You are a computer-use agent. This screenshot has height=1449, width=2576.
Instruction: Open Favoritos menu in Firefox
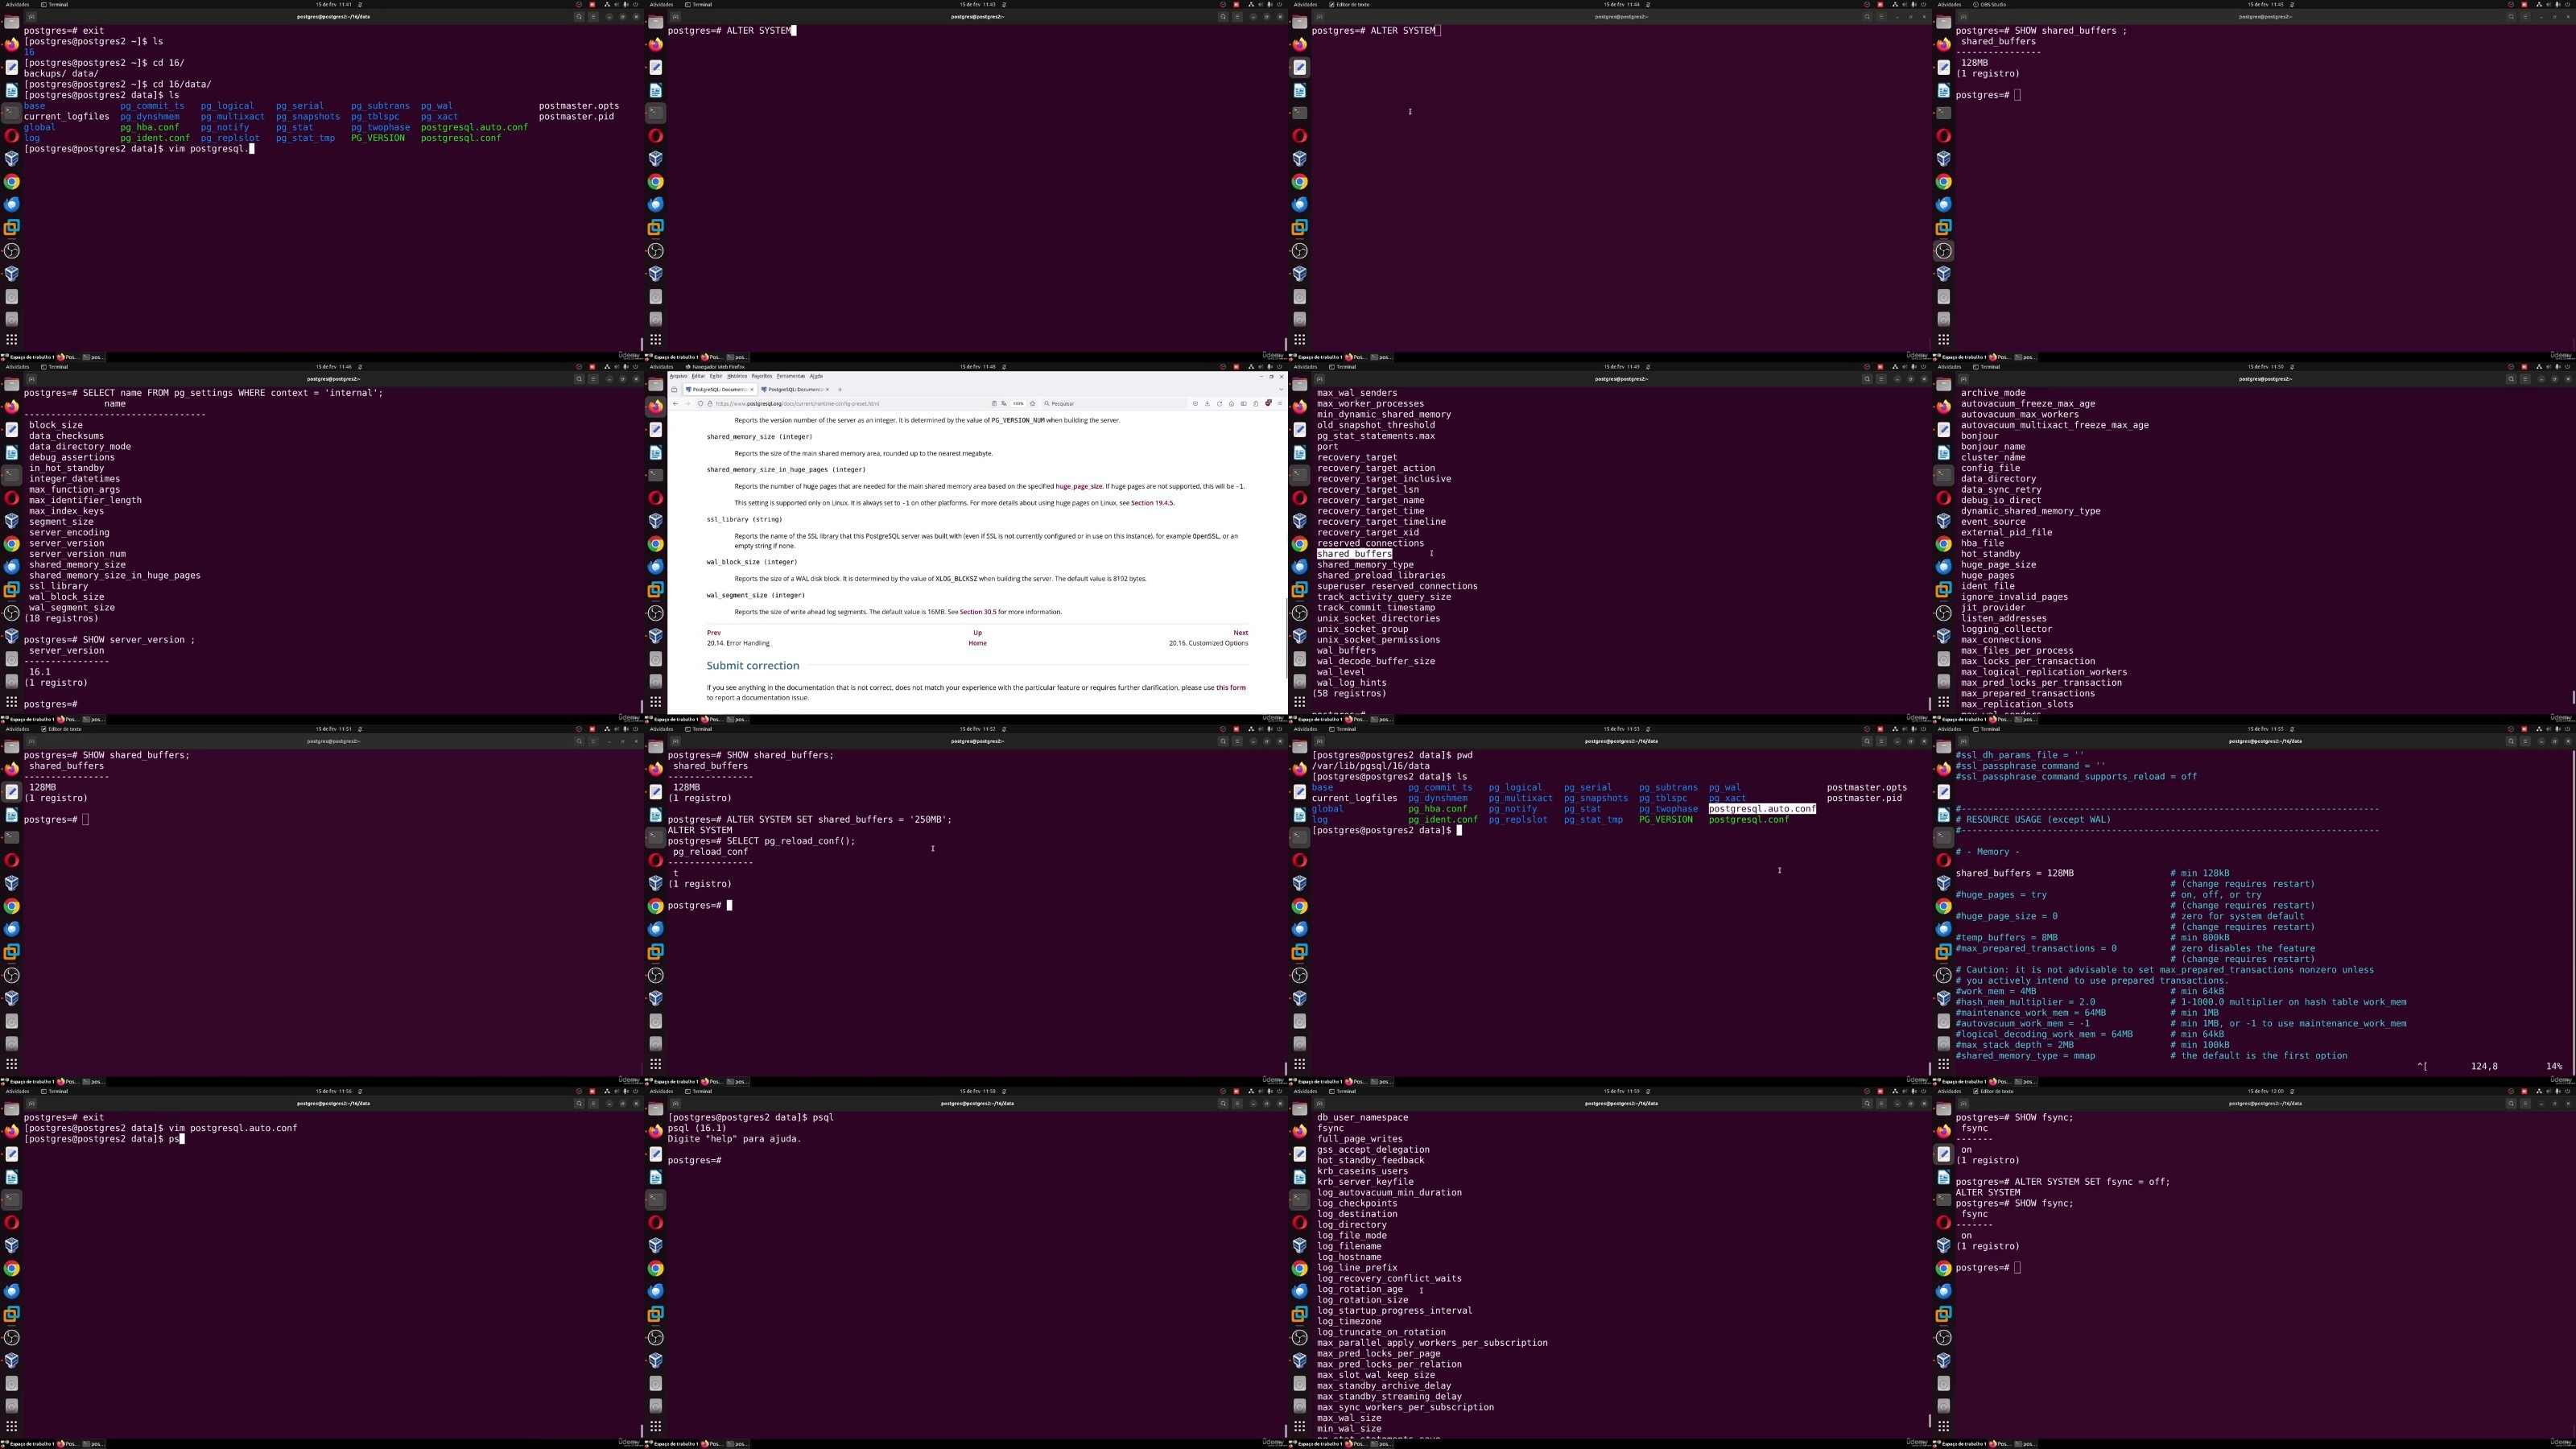point(762,376)
